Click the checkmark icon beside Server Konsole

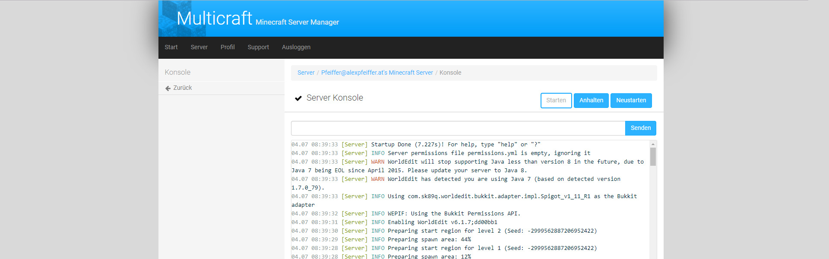pyautogui.click(x=298, y=98)
